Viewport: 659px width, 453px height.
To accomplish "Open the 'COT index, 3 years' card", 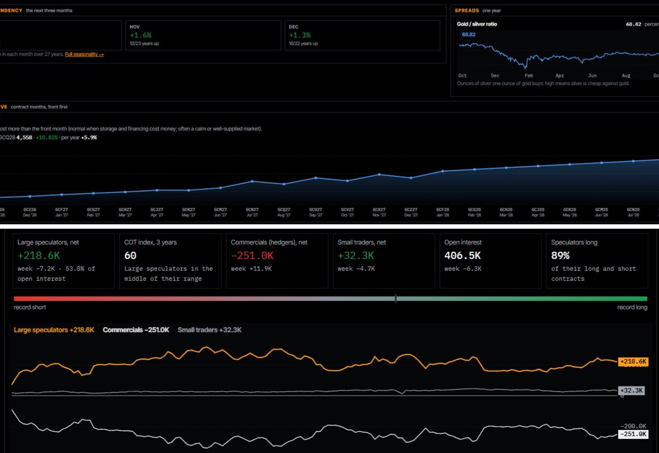I will [x=170, y=261].
